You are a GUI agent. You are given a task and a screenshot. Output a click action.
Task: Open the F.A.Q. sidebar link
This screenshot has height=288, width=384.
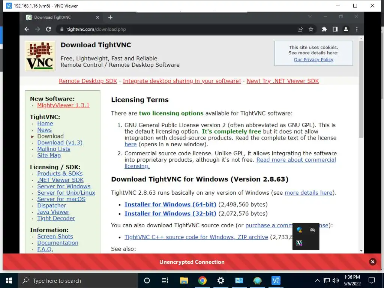(45, 249)
